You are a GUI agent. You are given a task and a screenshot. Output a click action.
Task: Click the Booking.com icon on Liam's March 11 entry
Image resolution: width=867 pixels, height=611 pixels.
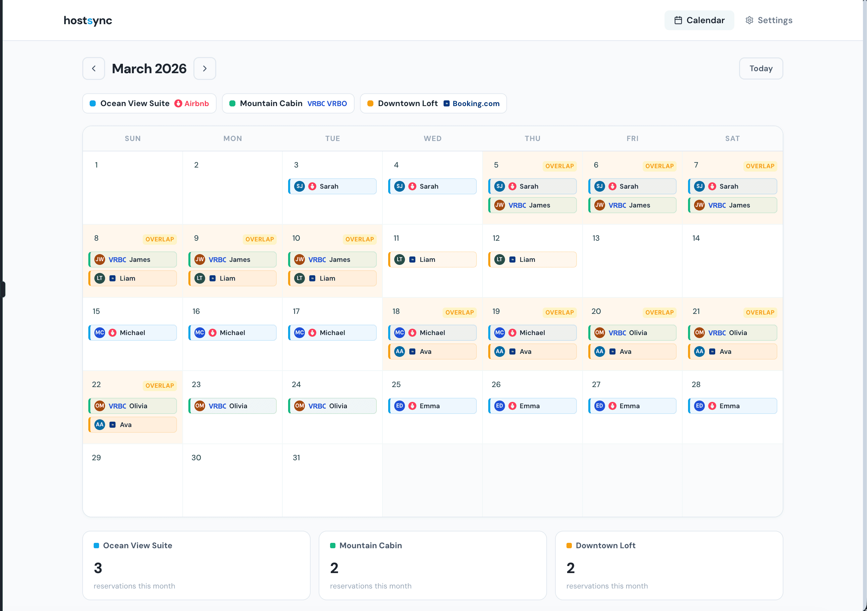pyautogui.click(x=412, y=259)
